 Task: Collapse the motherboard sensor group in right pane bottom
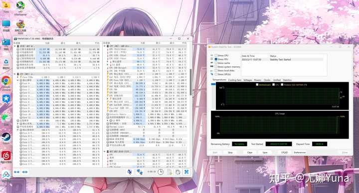105,152
